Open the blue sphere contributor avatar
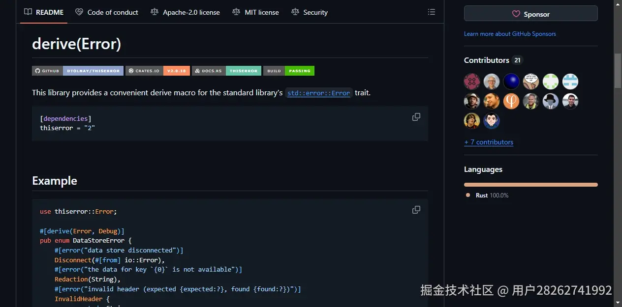This screenshot has width=622, height=307. 511,82
